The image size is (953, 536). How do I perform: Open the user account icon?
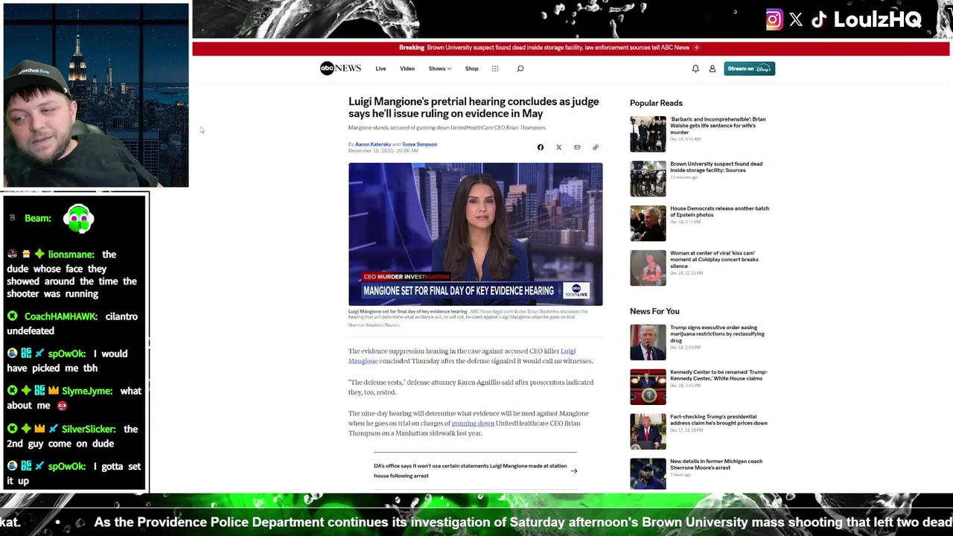tap(713, 68)
